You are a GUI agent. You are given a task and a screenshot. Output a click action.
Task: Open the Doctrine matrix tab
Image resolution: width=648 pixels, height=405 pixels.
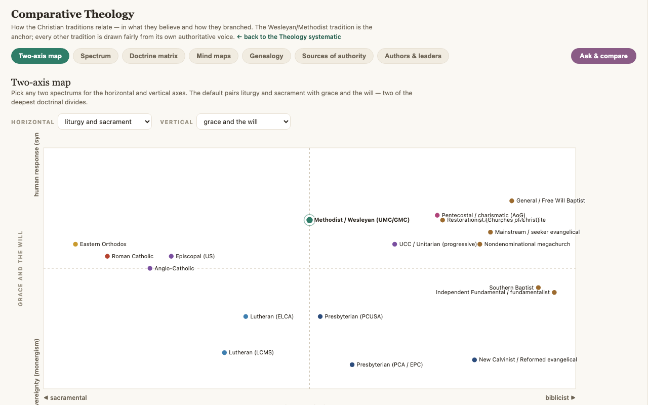click(x=154, y=56)
